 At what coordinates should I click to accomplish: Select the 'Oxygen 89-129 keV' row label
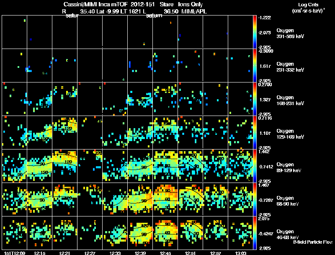tap(289, 167)
